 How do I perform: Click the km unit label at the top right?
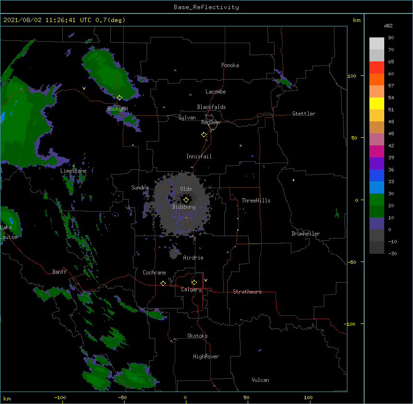click(x=357, y=20)
